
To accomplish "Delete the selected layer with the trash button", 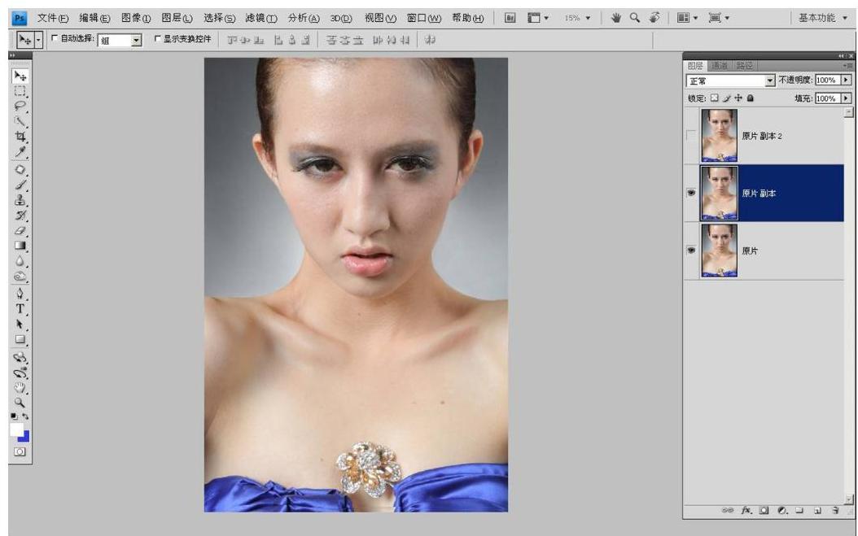I will (835, 510).
